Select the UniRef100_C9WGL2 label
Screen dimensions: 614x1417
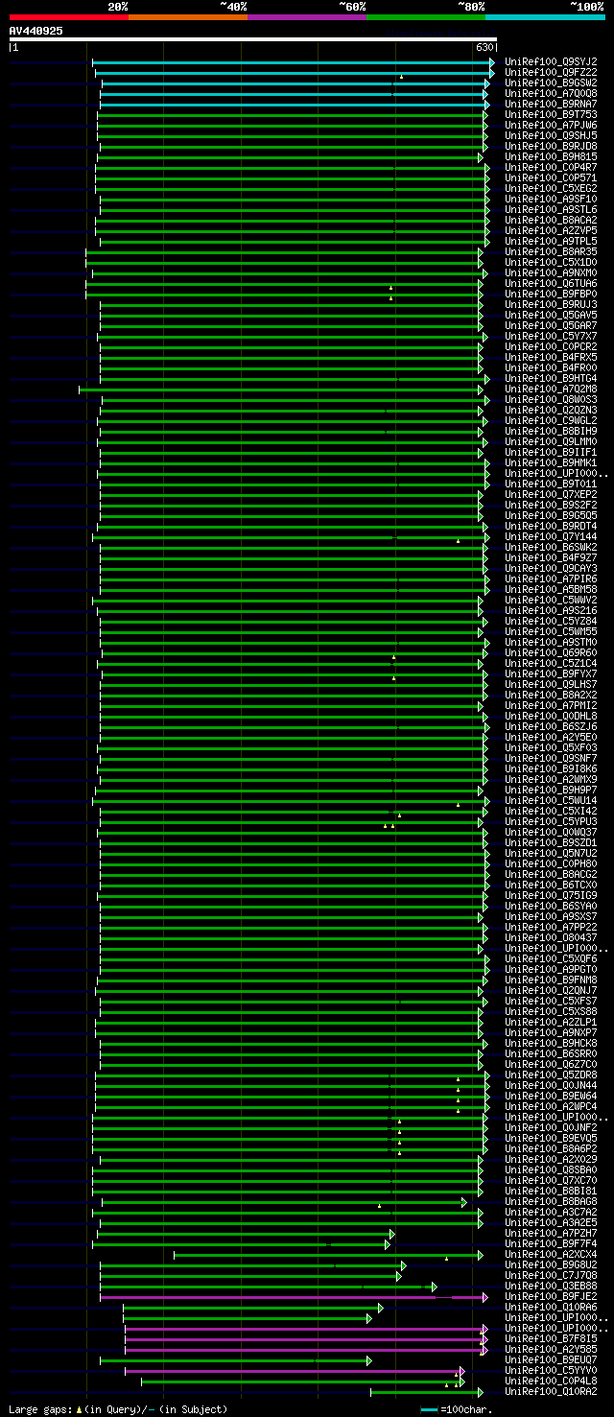tap(551, 420)
